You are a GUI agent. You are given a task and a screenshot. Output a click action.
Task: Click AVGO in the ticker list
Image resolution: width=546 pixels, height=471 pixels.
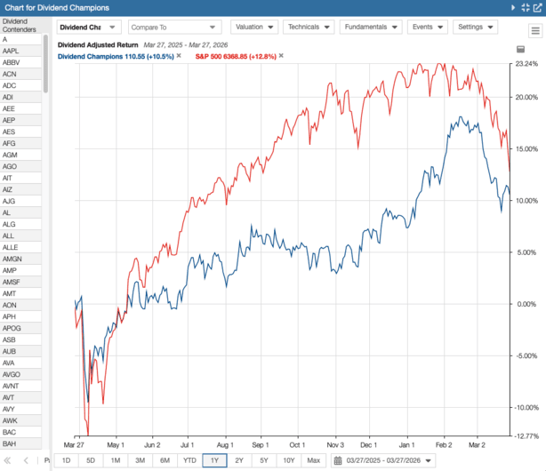[11, 374]
